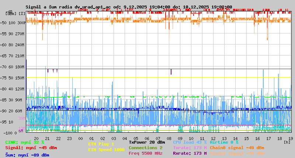Click the 00 hour tick on the time axis
Screen dimensions: 295x158
tap(80, 139)
